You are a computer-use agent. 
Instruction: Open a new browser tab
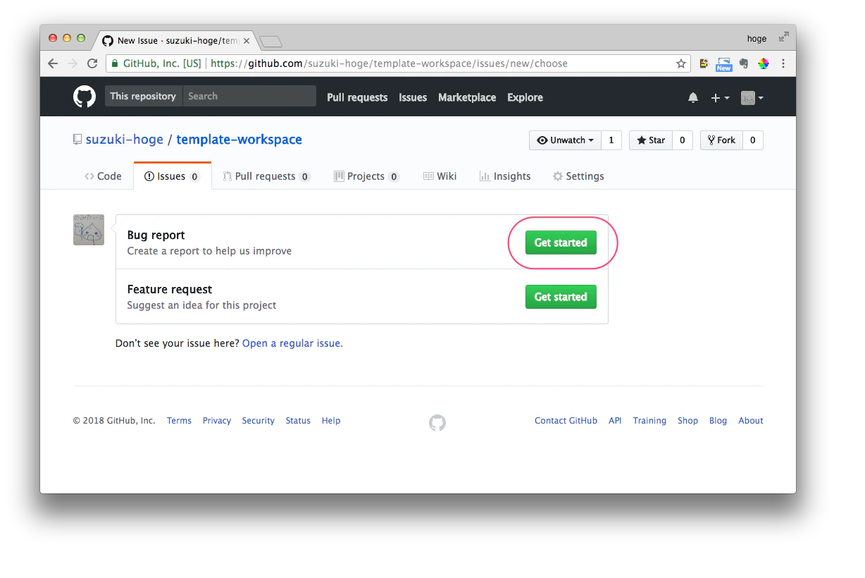click(x=271, y=42)
